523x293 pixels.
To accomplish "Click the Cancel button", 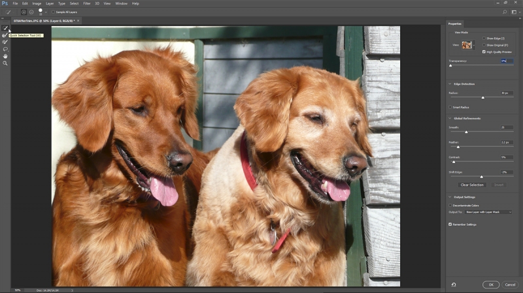I will [510, 285].
